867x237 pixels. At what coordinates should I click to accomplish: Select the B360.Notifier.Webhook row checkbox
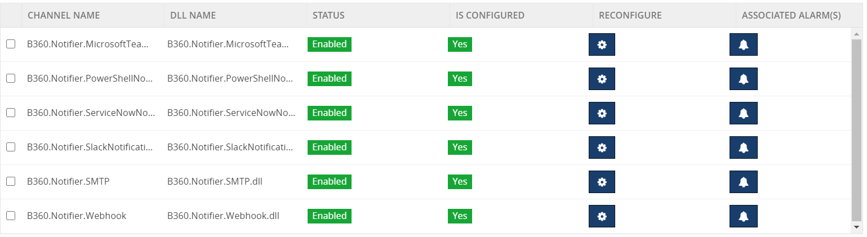11,216
